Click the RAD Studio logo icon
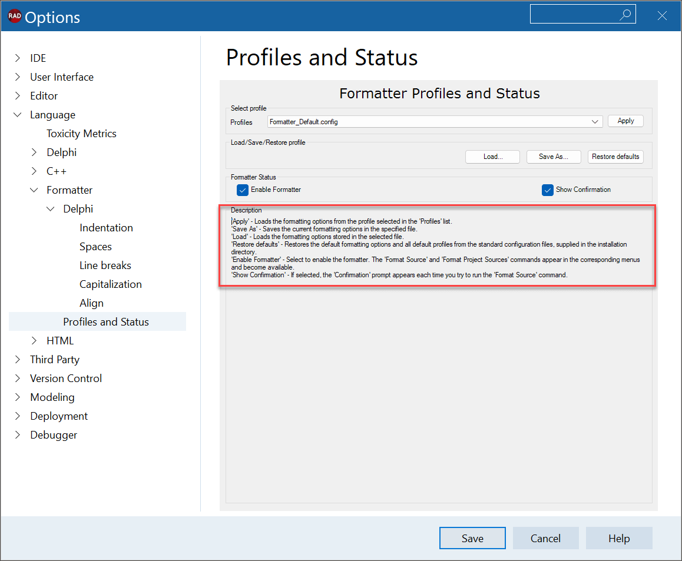This screenshot has height=561, width=682. point(14,17)
